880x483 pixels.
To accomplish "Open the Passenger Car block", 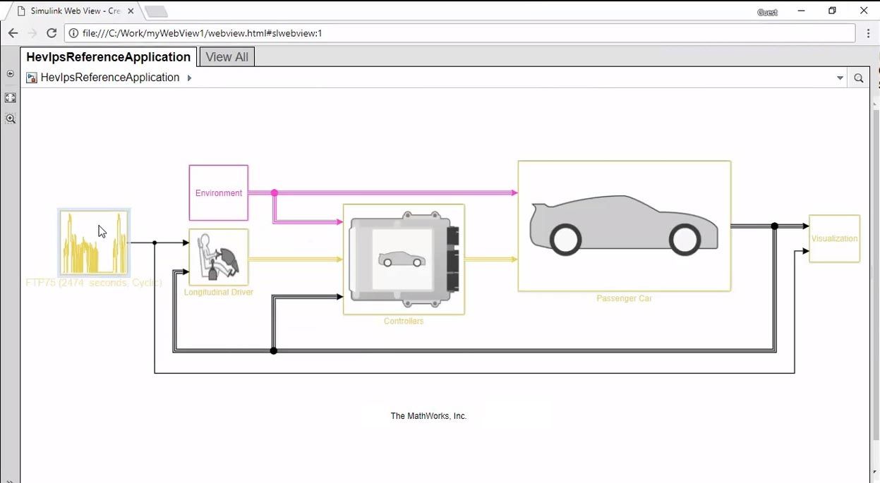I will coord(624,226).
